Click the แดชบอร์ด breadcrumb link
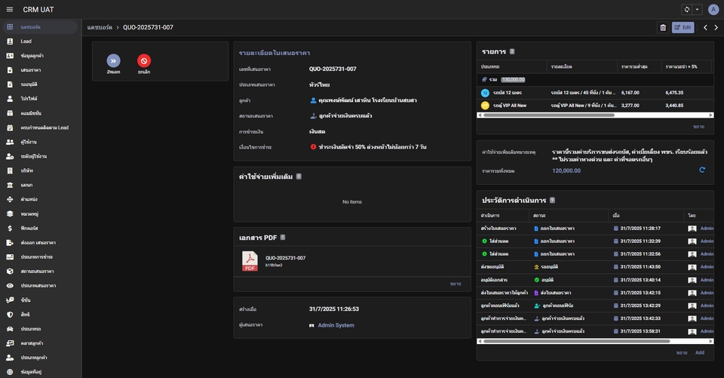This screenshot has width=724, height=378. [100, 27]
